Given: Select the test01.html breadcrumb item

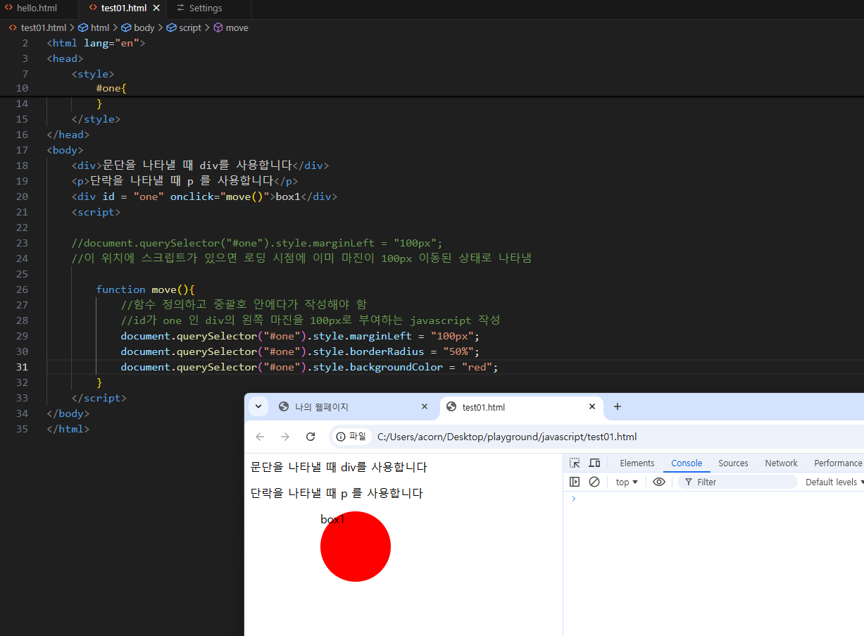Looking at the screenshot, I should click(x=37, y=27).
